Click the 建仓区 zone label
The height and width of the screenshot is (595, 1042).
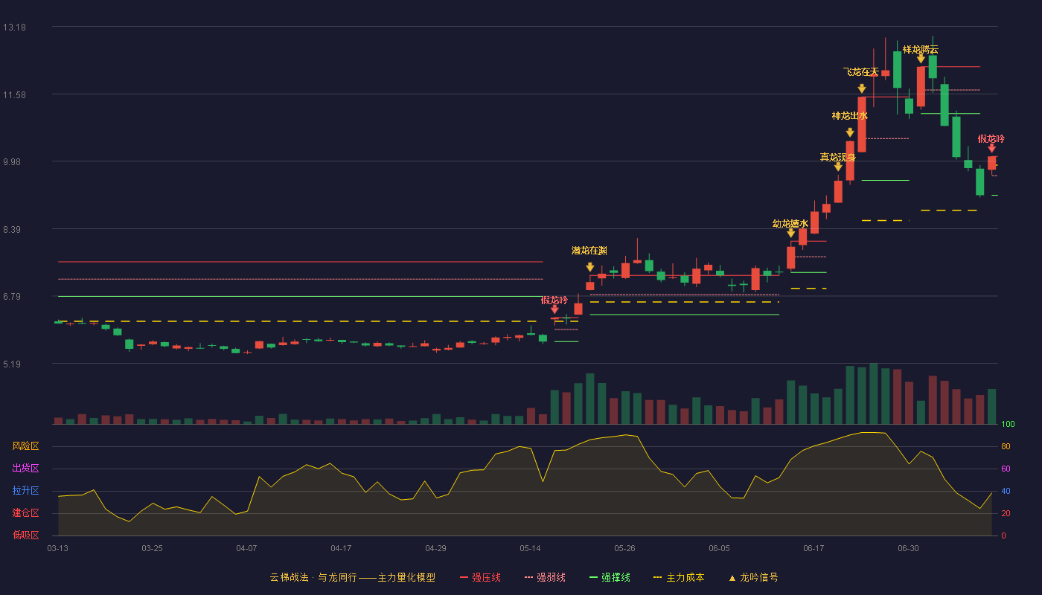point(25,513)
